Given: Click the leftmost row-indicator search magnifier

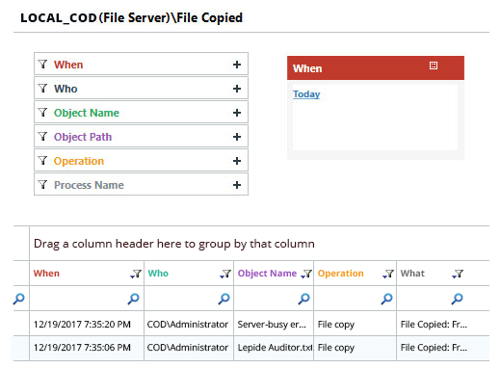Looking at the screenshot, I should coord(18,299).
